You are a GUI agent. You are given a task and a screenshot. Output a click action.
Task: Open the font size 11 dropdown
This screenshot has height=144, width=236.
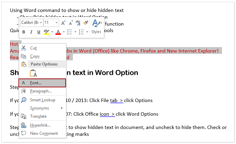56,23
